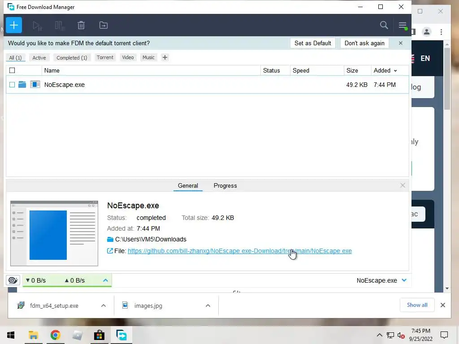
Task: Click the Start all downloads toolbar icon
Action: [x=37, y=26]
